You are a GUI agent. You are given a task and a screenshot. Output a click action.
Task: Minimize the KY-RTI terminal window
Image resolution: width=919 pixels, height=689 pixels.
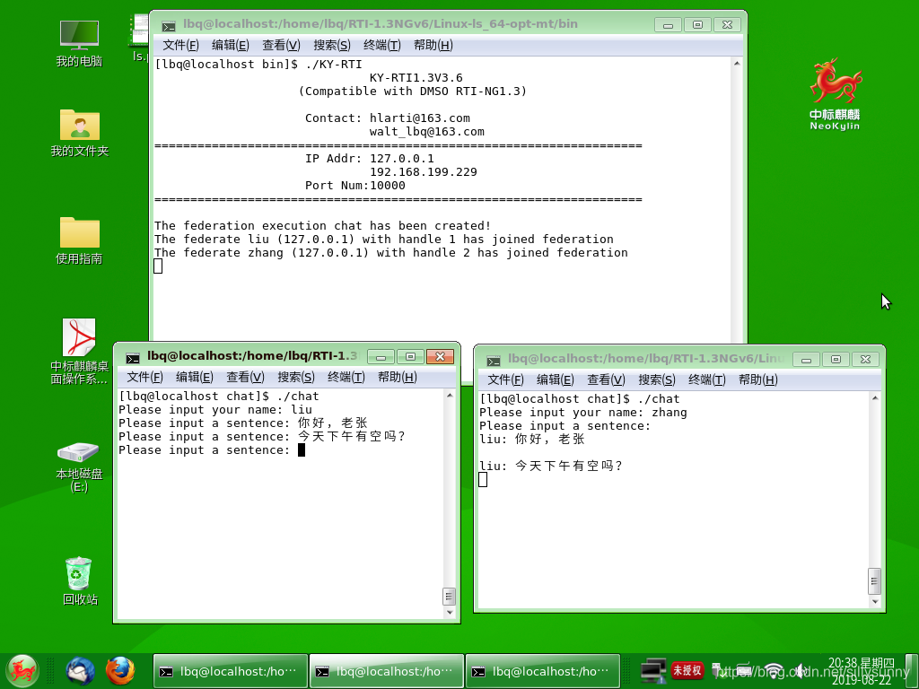668,25
